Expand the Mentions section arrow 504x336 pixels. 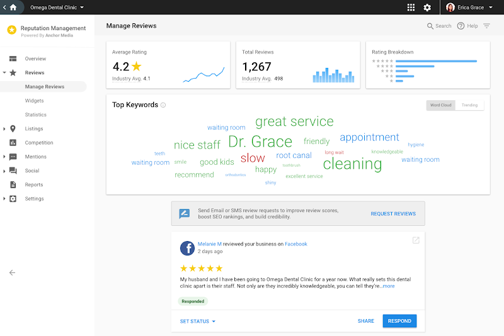pos(4,157)
